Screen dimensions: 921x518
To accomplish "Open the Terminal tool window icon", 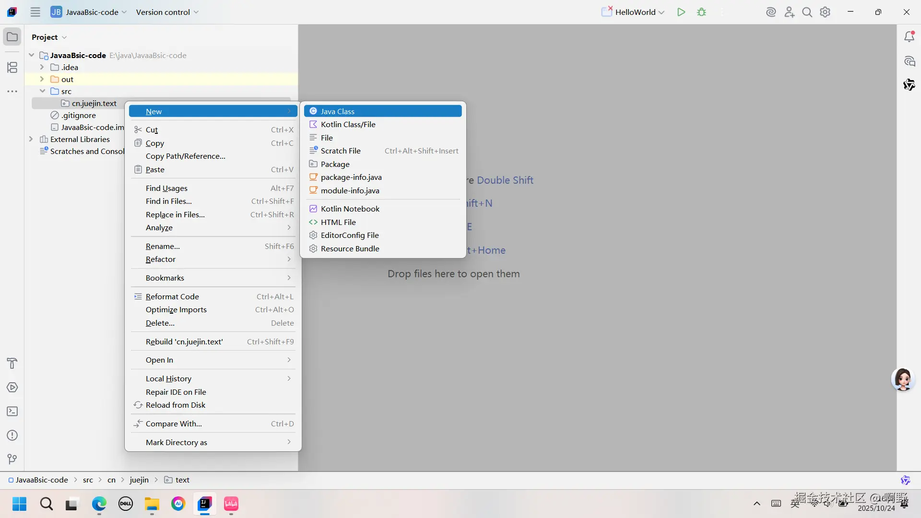I will tap(12, 412).
